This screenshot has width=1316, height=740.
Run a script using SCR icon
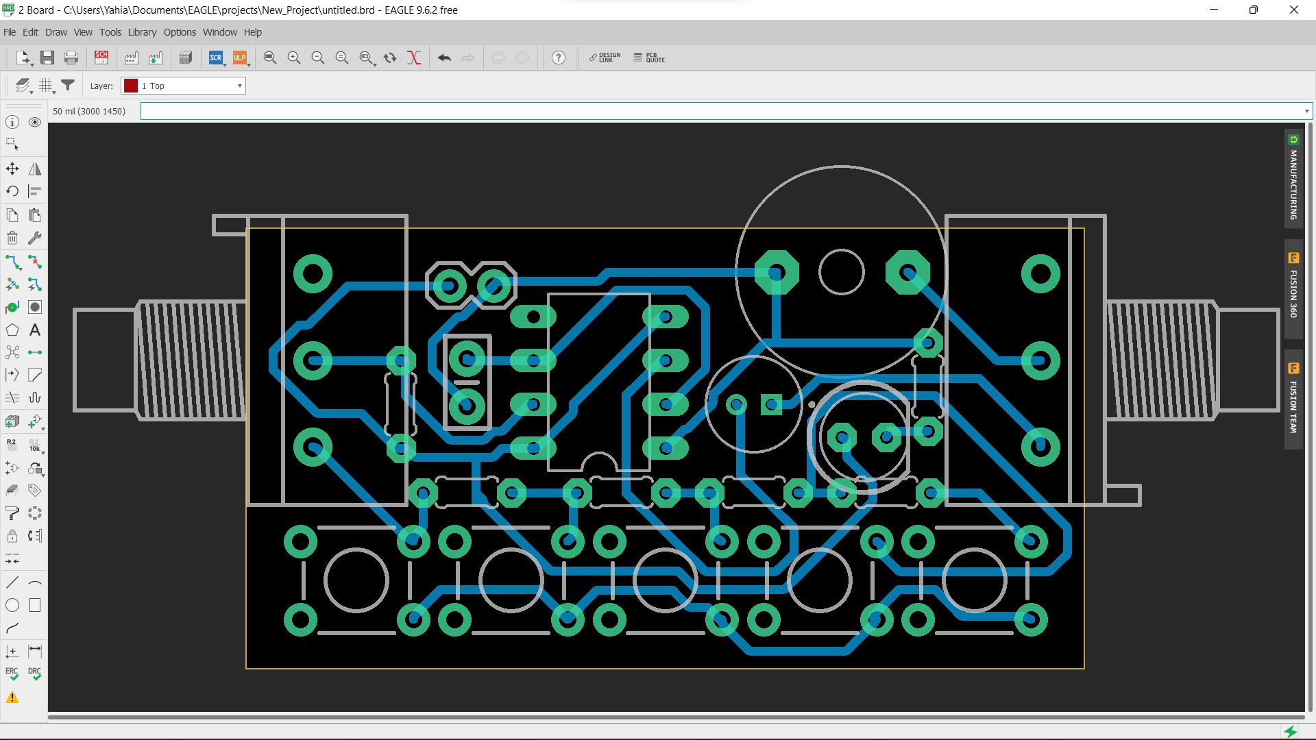click(215, 58)
